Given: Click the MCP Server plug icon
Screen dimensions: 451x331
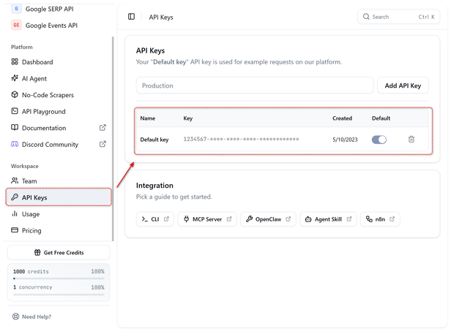Looking at the screenshot, I should [x=187, y=219].
